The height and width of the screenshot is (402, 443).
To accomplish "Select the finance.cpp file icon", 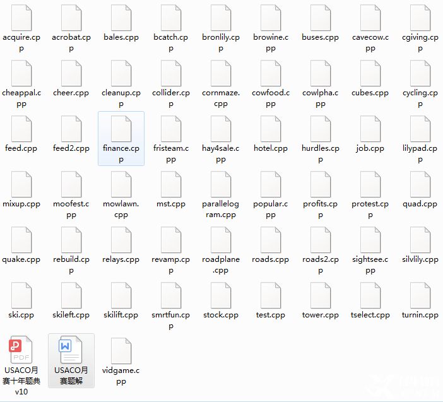I will 121,129.
